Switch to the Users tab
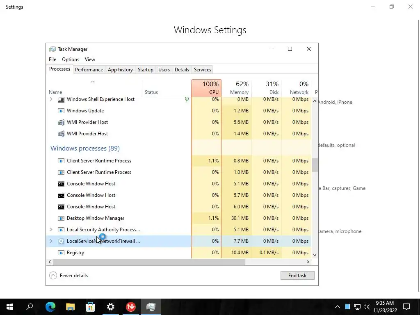 pyautogui.click(x=164, y=70)
